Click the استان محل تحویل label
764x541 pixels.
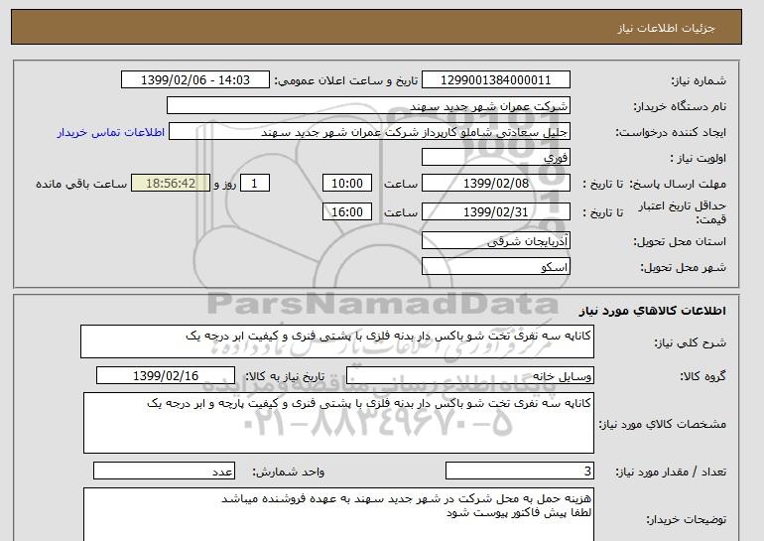point(680,241)
